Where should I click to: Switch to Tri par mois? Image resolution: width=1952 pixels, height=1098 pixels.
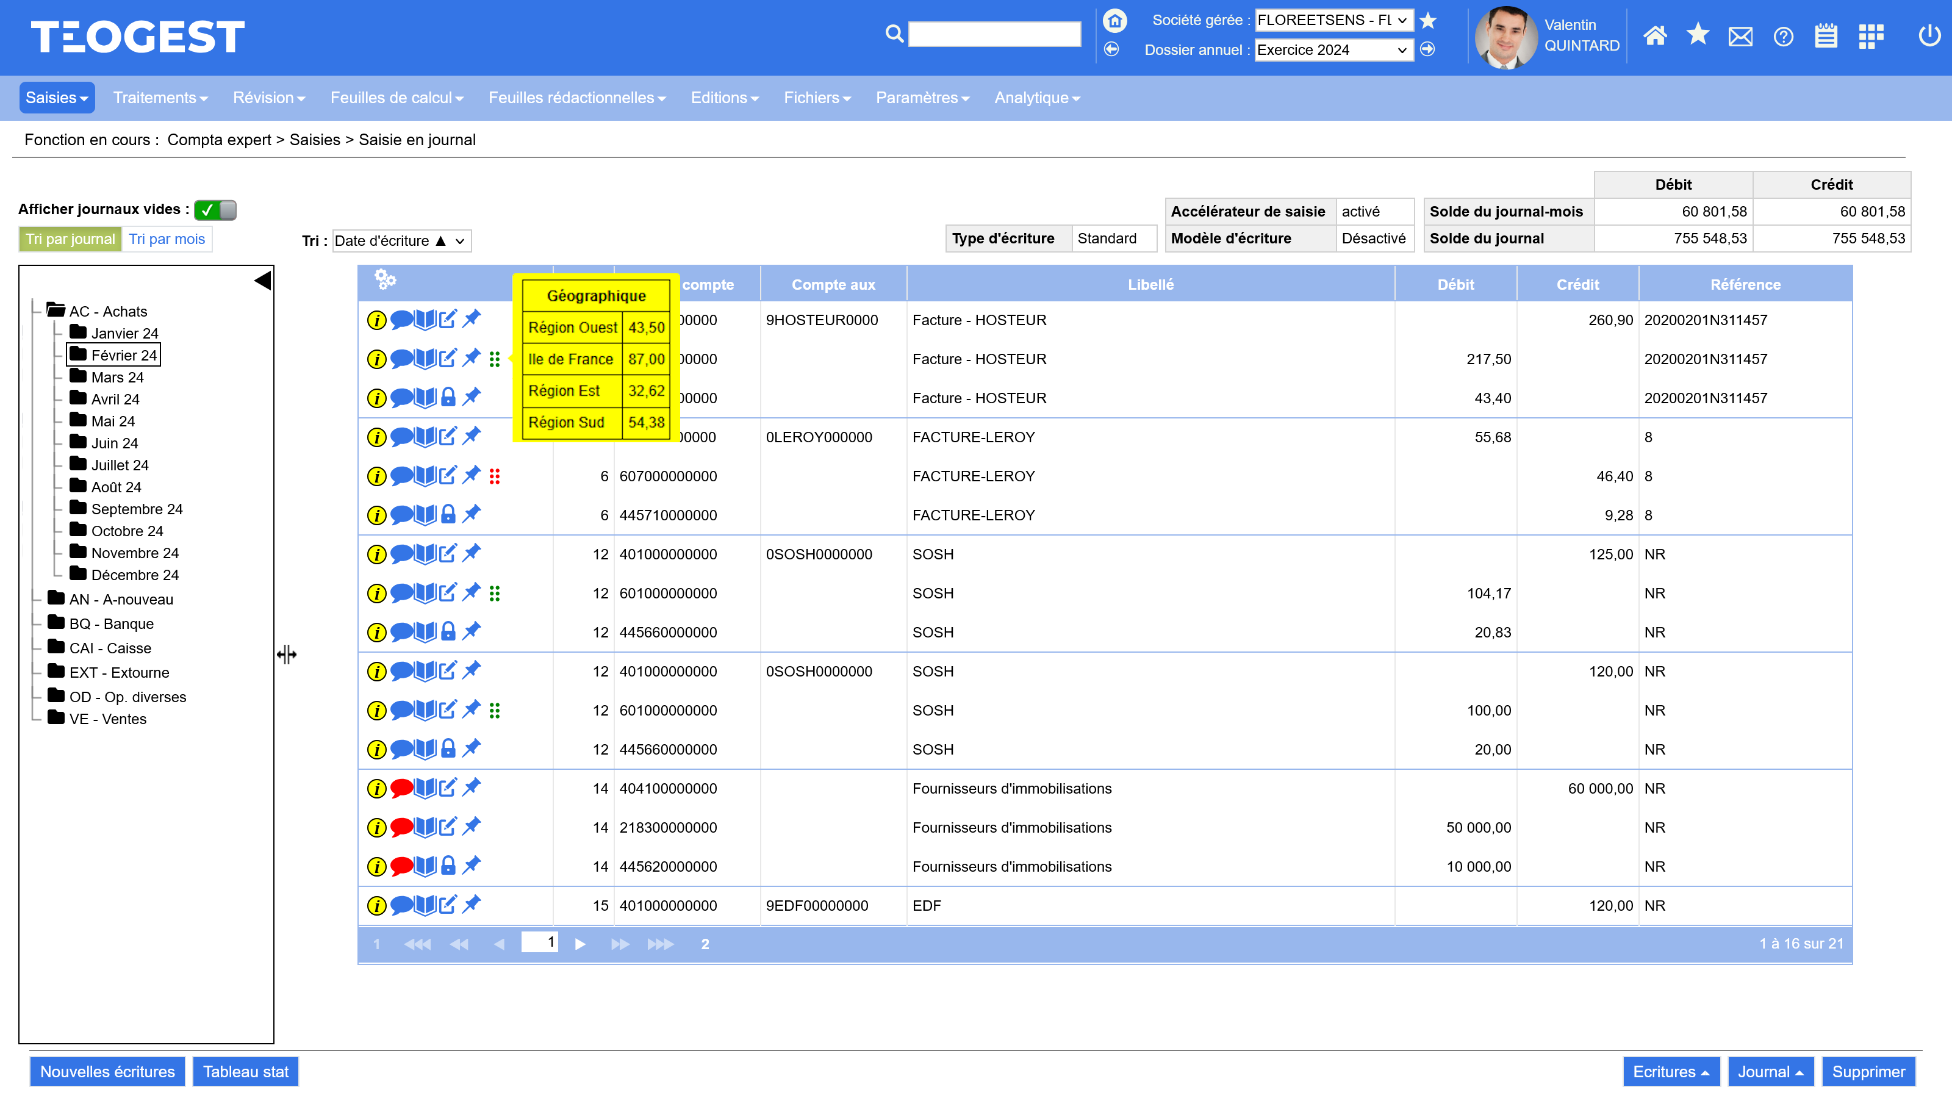[x=167, y=240]
